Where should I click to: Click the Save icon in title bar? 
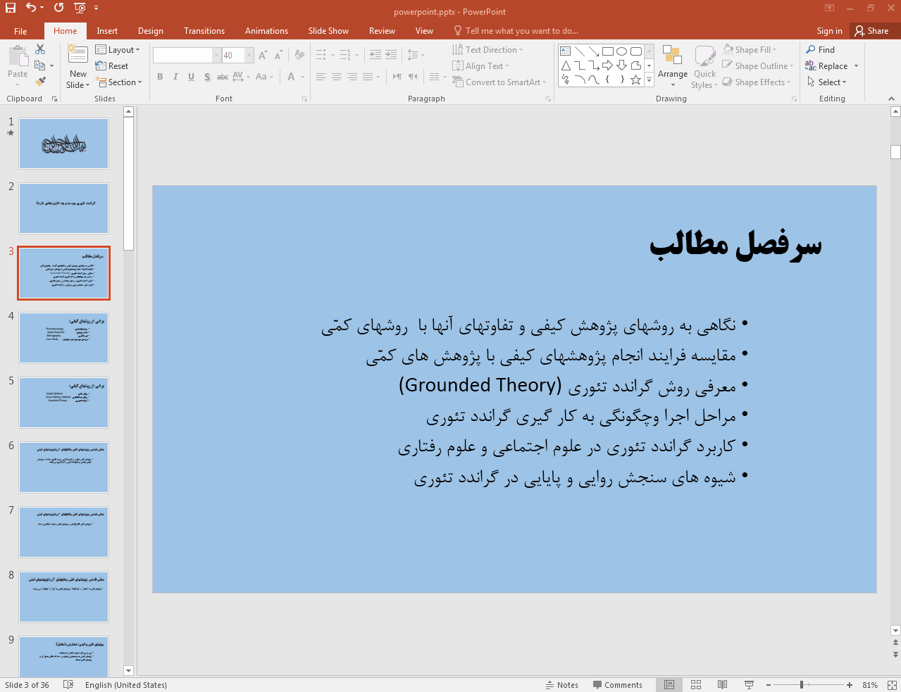pos(11,8)
